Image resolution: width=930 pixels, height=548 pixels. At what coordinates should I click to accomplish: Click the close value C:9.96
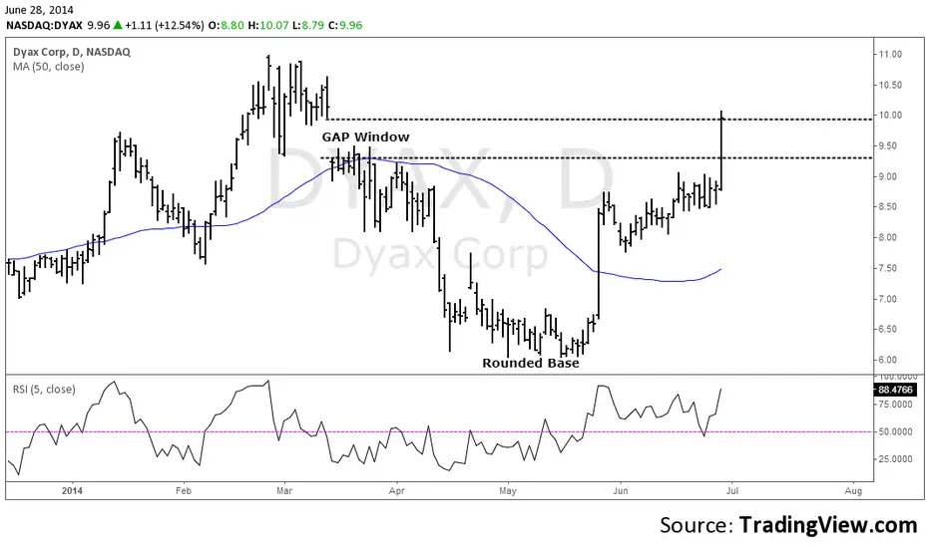pos(345,26)
